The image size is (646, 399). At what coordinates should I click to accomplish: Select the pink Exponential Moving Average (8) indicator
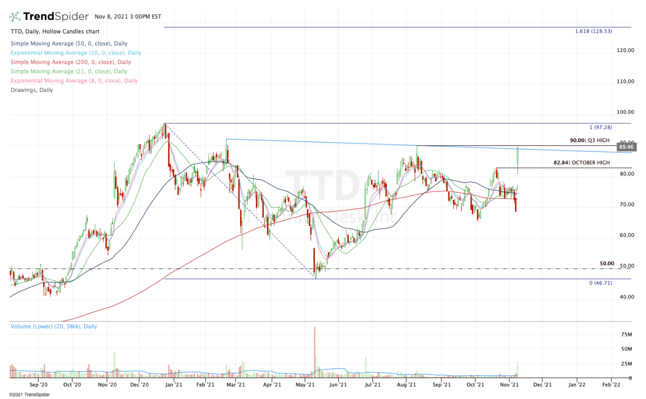point(74,80)
